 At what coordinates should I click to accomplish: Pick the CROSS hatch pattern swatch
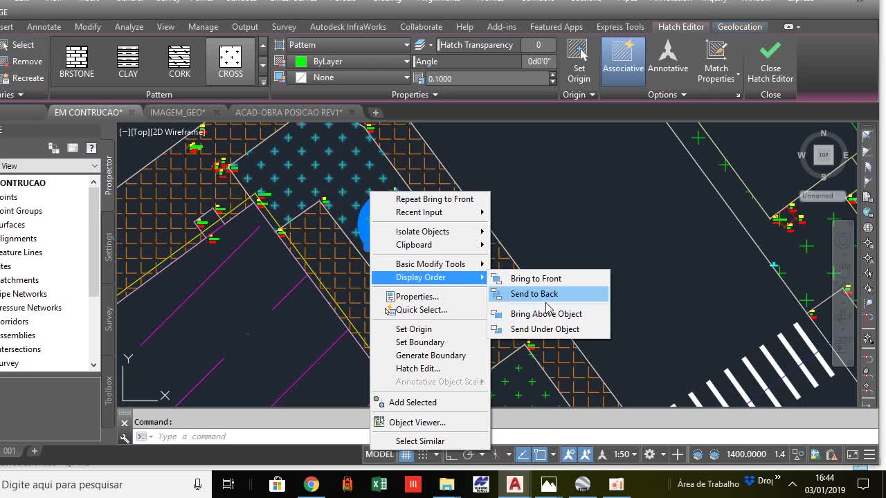point(230,62)
